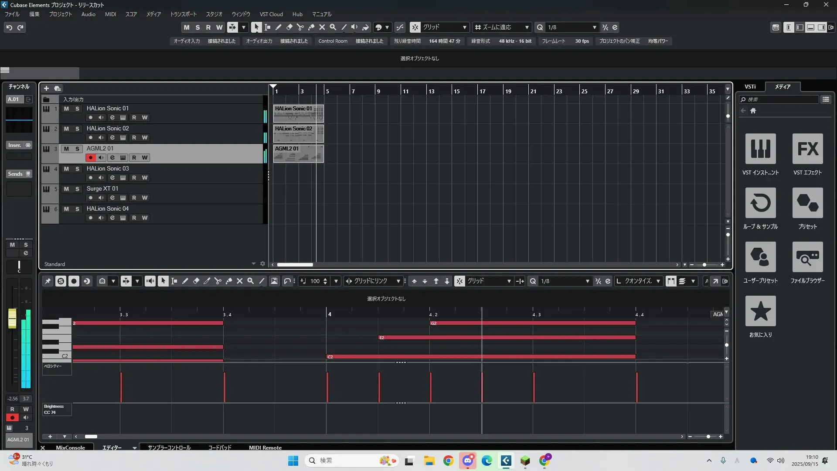Click the Sends section button

[15, 174]
